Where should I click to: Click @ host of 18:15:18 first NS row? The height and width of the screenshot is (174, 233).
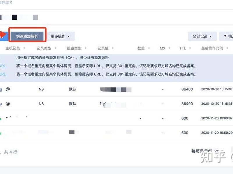tap(8, 89)
